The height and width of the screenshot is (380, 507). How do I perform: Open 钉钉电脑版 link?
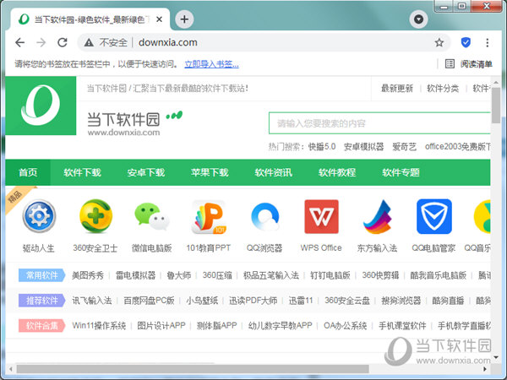point(330,275)
